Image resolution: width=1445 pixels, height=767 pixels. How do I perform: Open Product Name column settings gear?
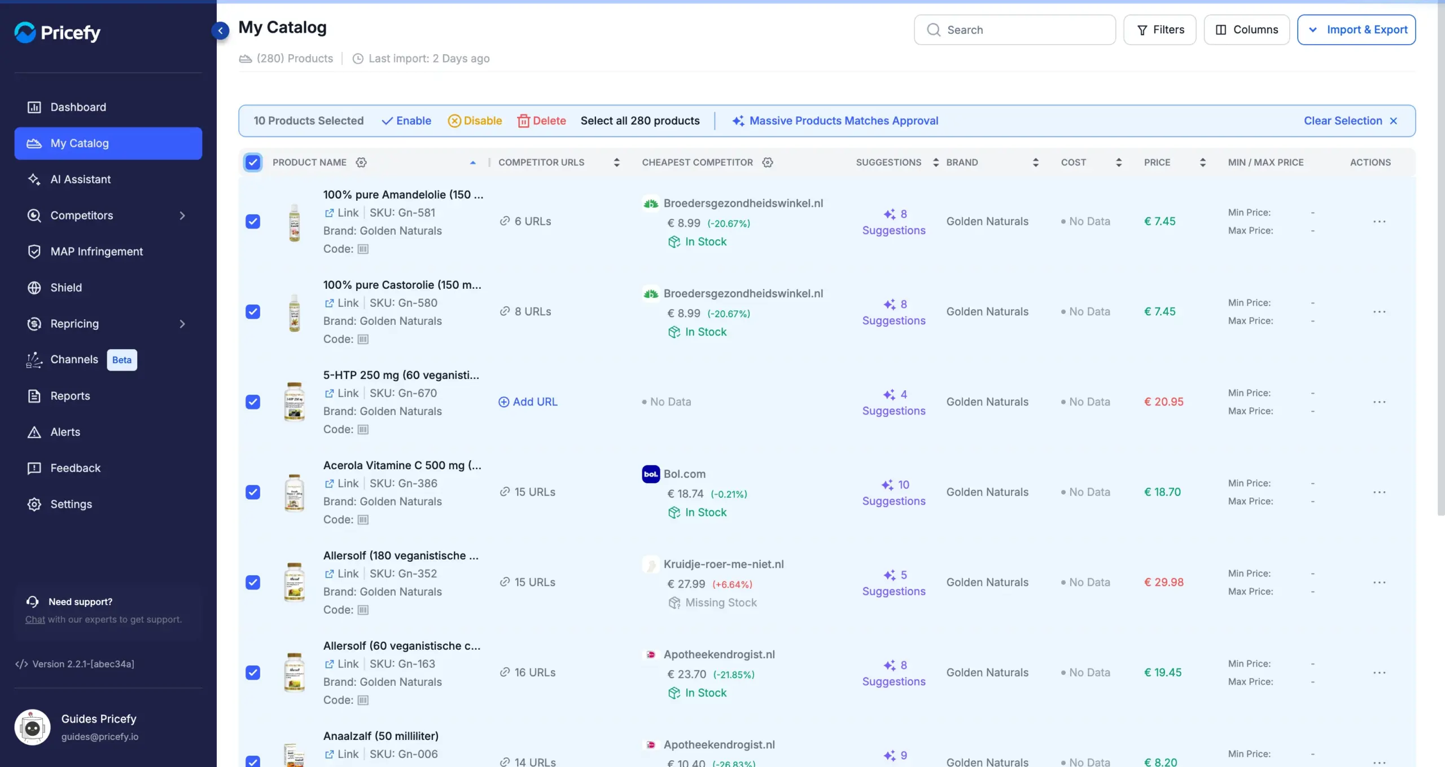(x=361, y=162)
